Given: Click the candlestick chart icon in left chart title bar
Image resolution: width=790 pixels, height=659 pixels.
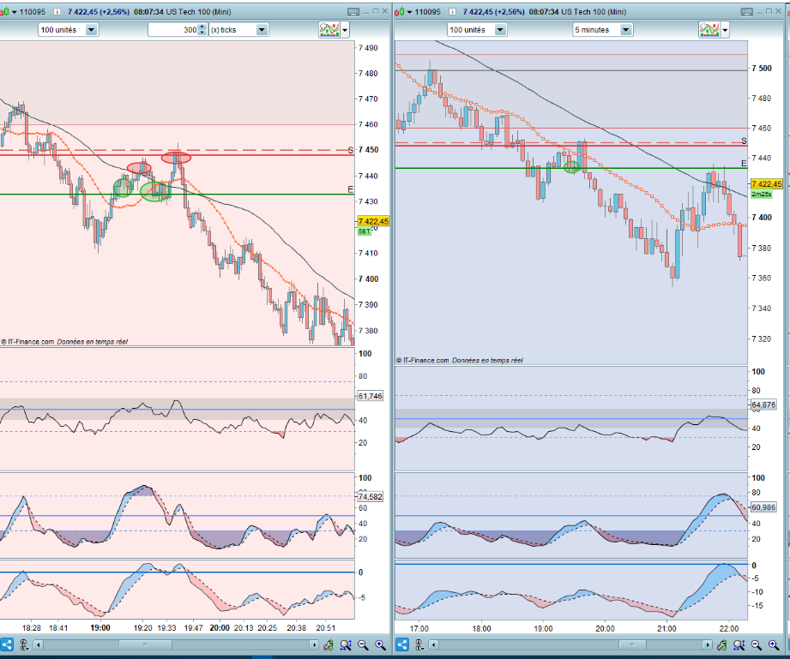Looking at the screenshot, I should coord(4,12).
